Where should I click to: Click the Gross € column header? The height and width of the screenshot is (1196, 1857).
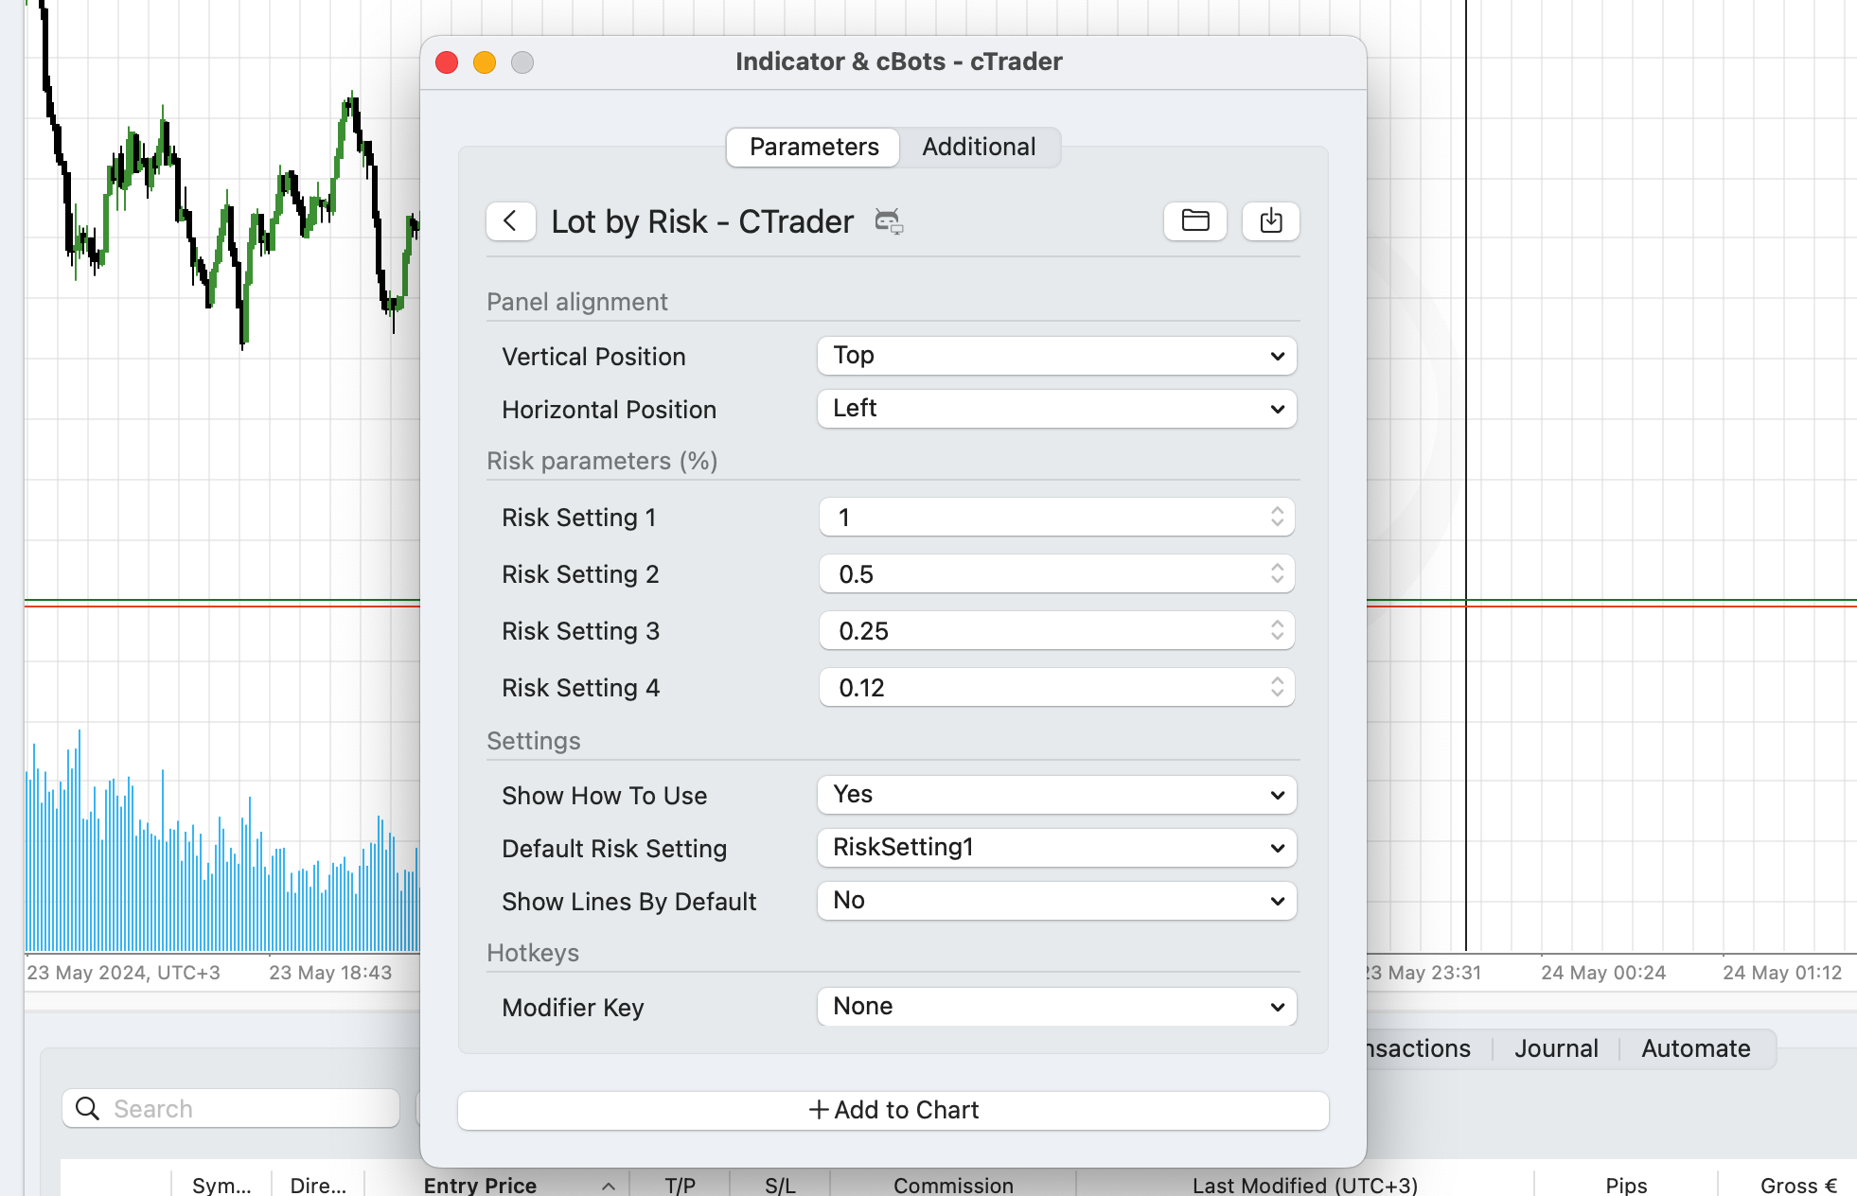(1798, 1186)
